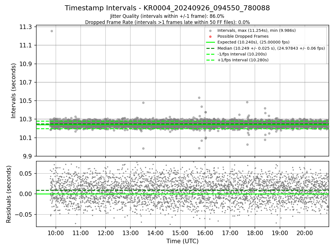Screen dimensions: 335x251
Task: Click legend entry 'Possible Dropped Frames'
Action: (243, 36)
